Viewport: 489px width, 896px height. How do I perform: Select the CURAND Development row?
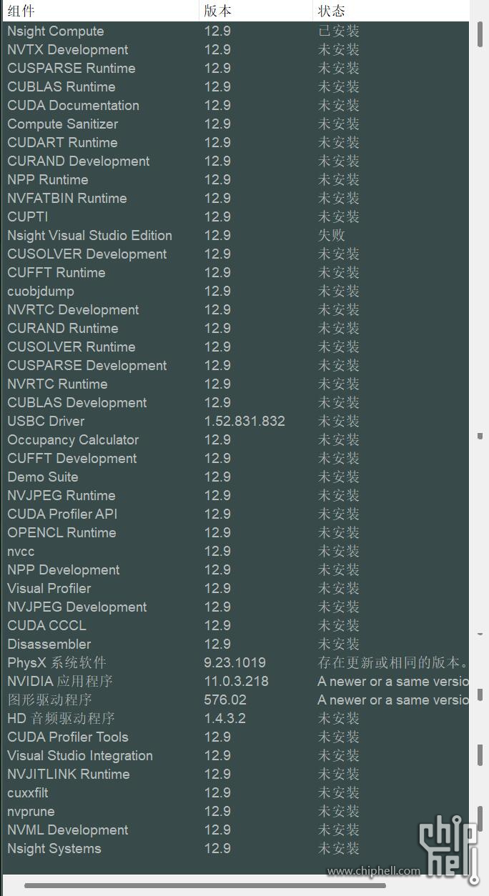pyautogui.click(x=236, y=161)
